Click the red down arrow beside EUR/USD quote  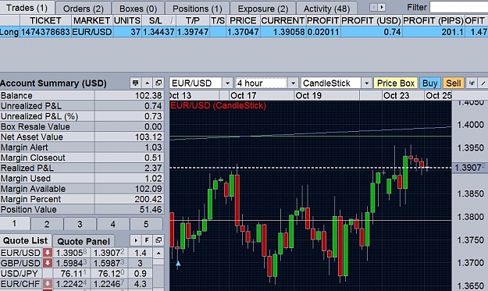point(48,253)
